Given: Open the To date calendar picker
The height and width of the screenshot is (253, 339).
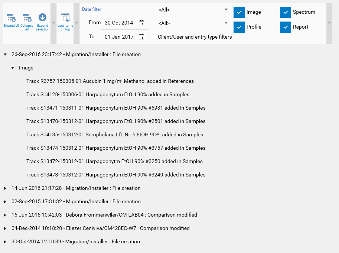Looking at the screenshot, I should pos(141,37).
